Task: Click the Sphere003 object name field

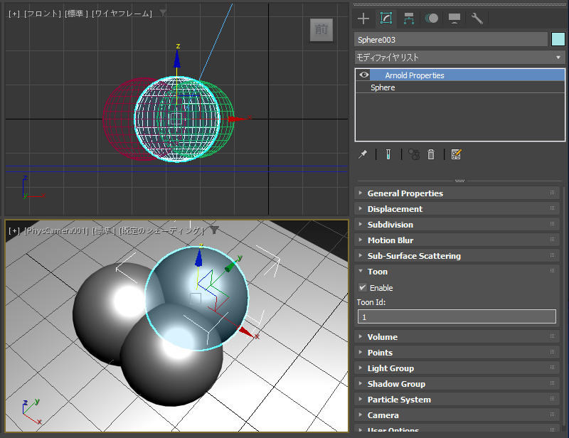Action: [x=451, y=40]
